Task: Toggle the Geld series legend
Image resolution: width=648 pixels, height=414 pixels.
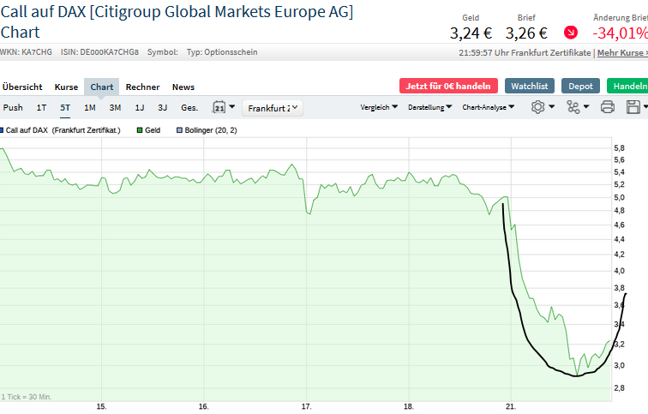Action: (x=148, y=130)
